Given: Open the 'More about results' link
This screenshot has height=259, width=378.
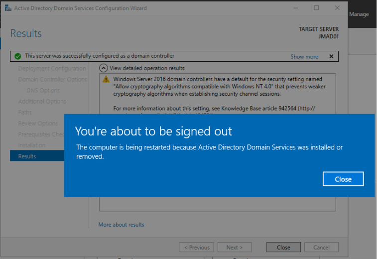Looking at the screenshot, I should pos(121,225).
